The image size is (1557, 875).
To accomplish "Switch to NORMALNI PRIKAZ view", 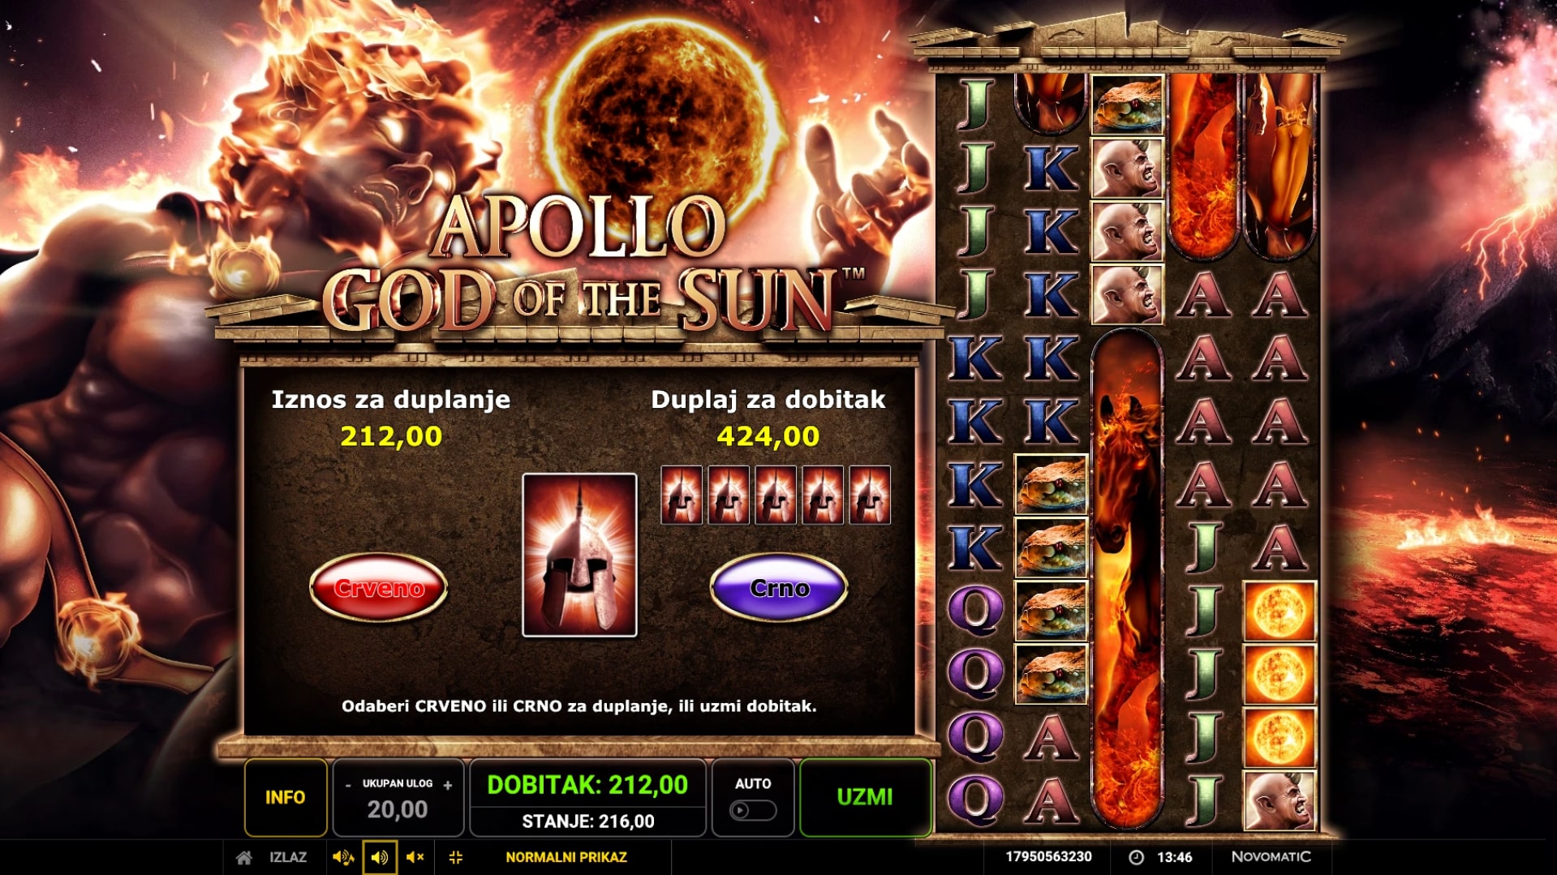I will click(x=566, y=857).
